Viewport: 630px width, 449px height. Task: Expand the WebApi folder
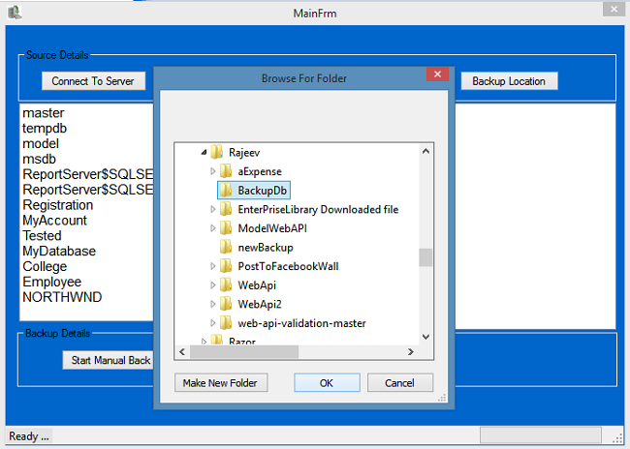(x=213, y=284)
